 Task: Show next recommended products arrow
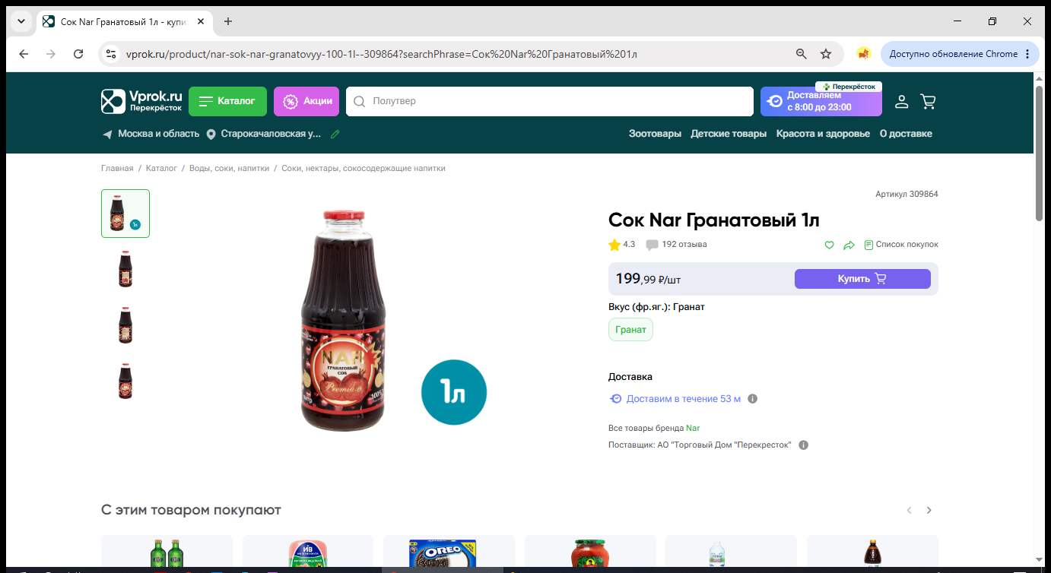[x=929, y=510]
